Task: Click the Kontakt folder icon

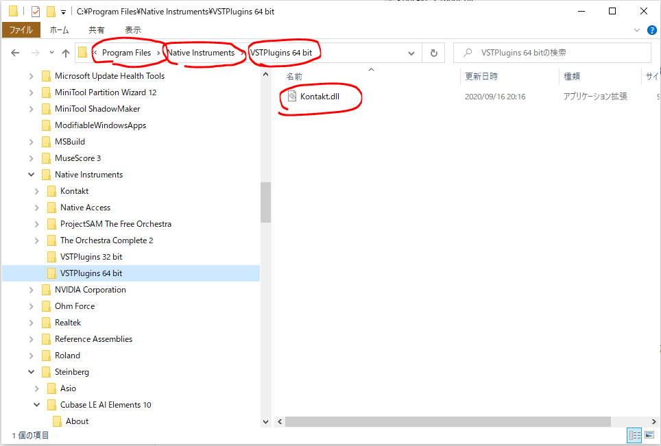Action: coord(52,191)
